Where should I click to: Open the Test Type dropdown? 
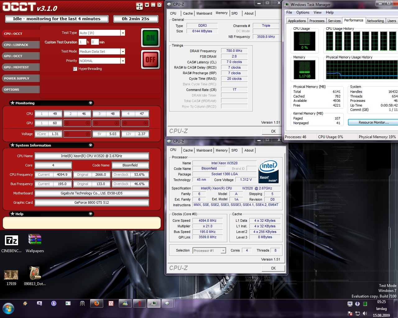click(x=123, y=33)
